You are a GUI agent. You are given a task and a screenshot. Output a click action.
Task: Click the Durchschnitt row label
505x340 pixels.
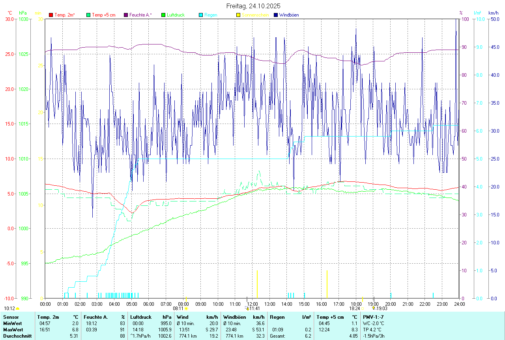point(17,336)
